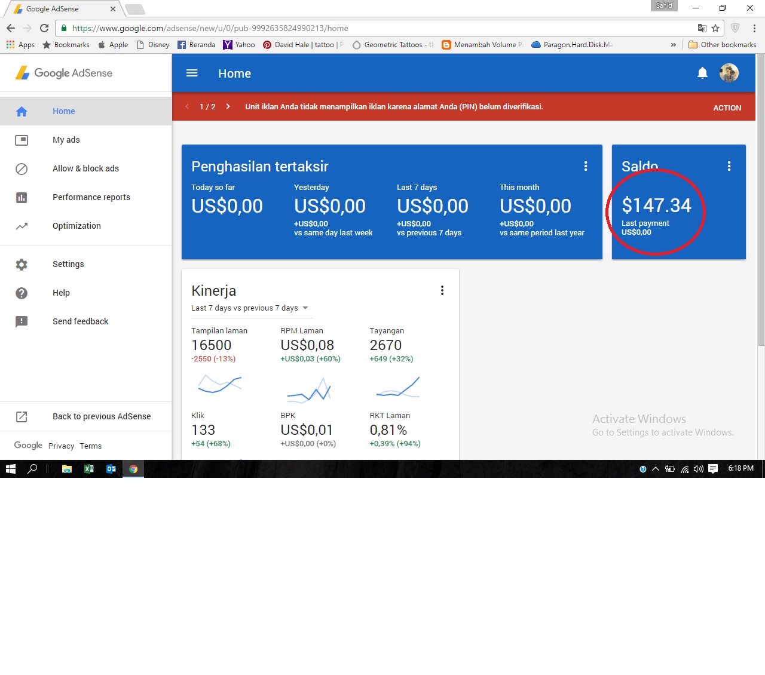Open Kinerja card options menu
The height and width of the screenshot is (675, 765).
click(x=442, y=290)
